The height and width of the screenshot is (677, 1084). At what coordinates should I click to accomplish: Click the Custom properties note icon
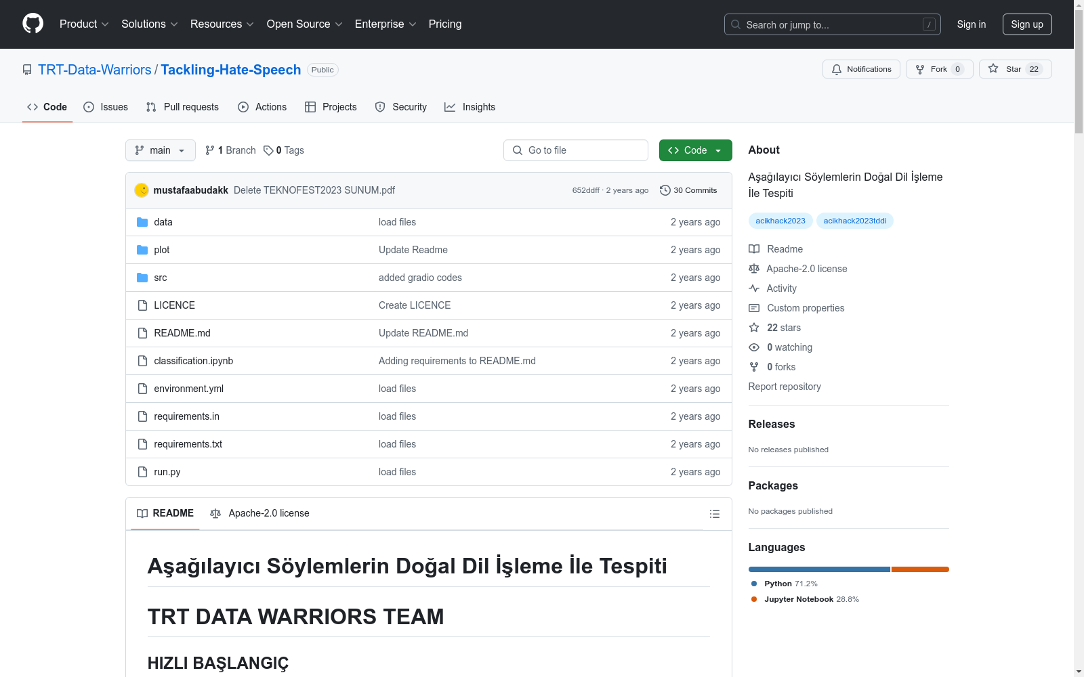coord(754,308)
